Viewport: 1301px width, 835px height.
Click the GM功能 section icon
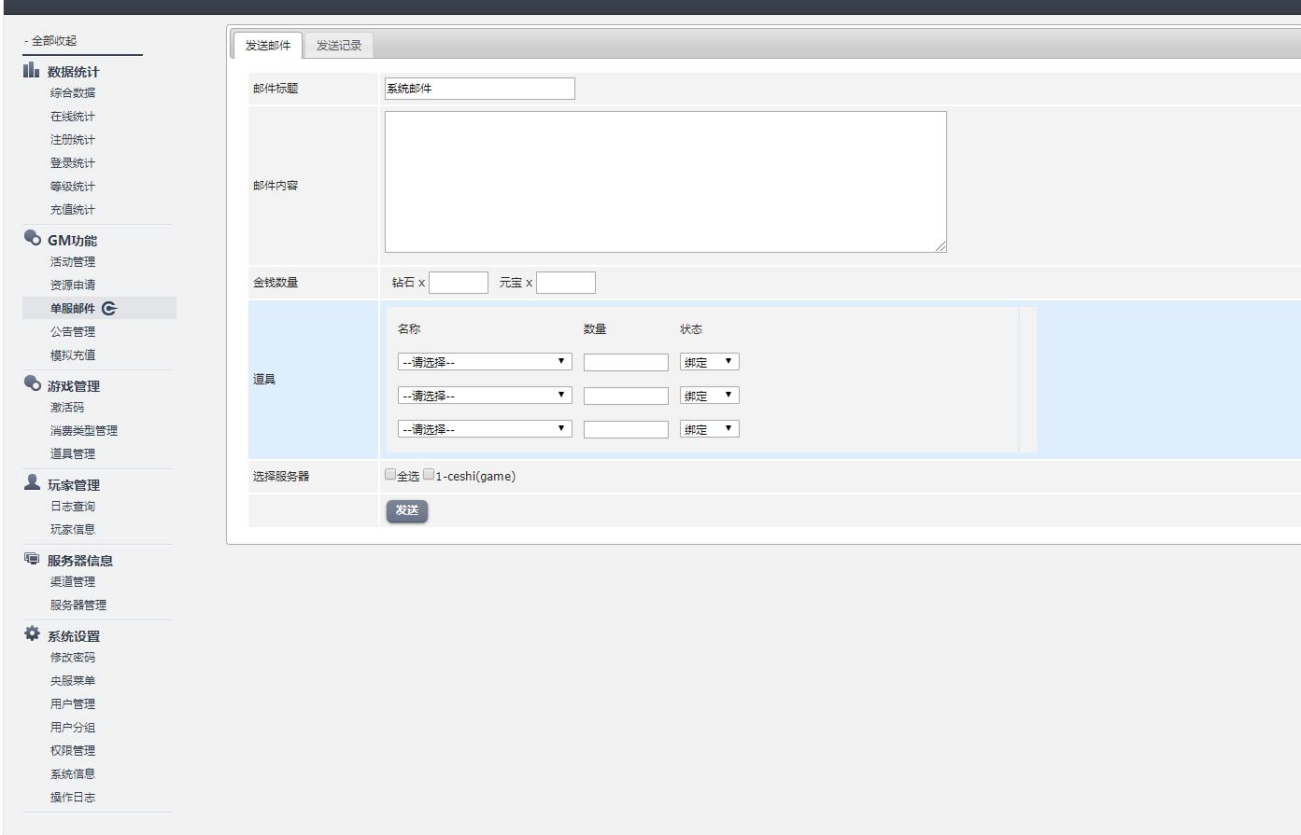[32, 239]
